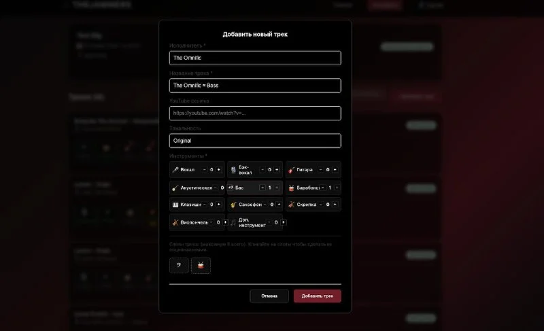Click the Исполнитель field with The Omnific

[256, 58]
